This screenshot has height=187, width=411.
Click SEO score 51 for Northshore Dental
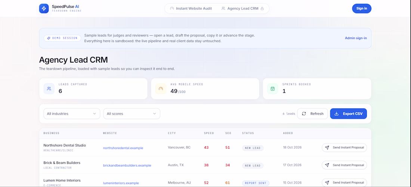(228, 148)
